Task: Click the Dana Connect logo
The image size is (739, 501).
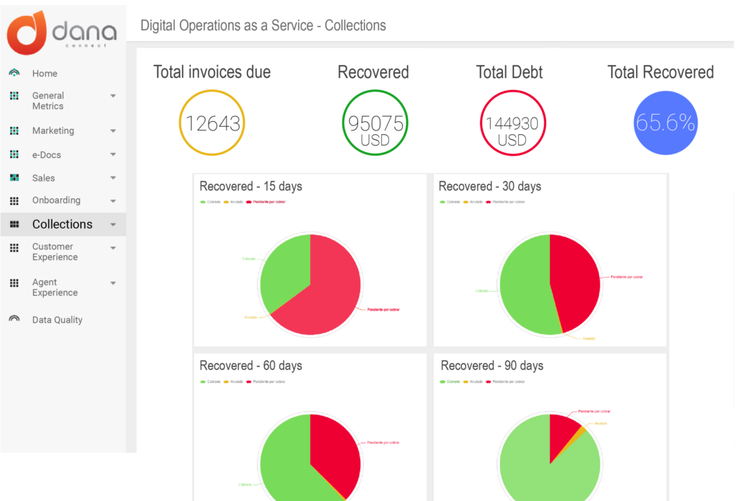Action: point(62,32)
